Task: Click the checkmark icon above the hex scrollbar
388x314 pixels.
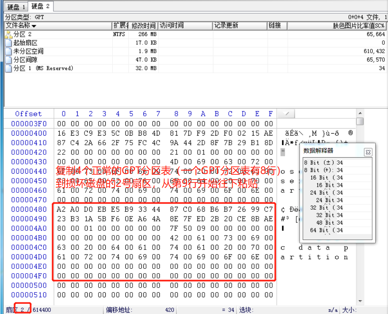Action: [x=286, y=114]
